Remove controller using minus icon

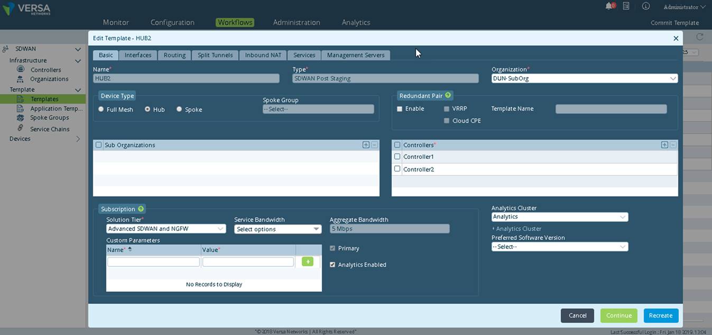(673, 145)
